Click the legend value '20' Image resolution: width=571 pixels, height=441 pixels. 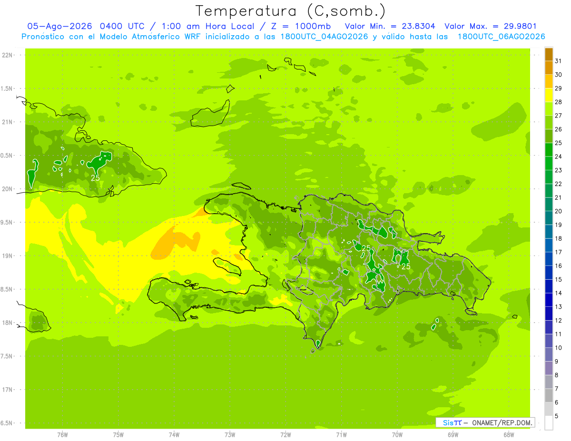pos(559,211)
